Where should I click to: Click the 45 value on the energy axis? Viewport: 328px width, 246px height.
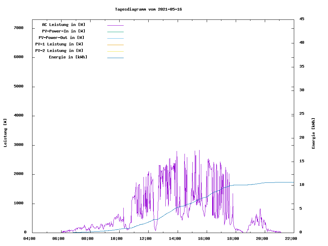tap(302, 19)
